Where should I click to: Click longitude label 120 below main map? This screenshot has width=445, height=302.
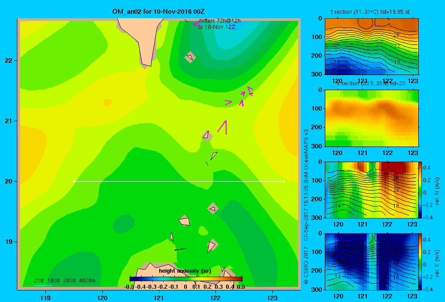coord(102,298)
